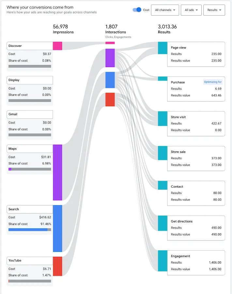Click Search's share of cost progress bar
Image resolution: width=232 pixels, height=294 pixels.
[29, 230]
